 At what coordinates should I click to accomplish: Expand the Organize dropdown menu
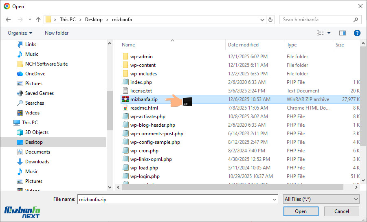pos(20,33)
